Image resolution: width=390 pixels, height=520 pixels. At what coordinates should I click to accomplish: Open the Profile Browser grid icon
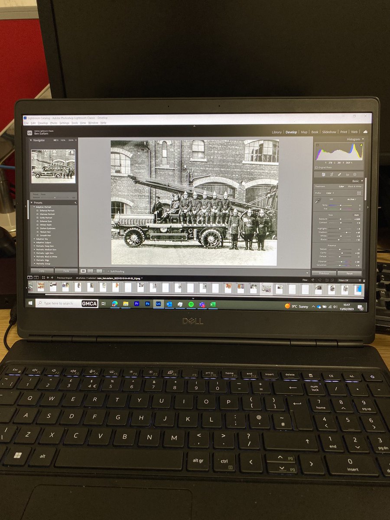point(359,193)
